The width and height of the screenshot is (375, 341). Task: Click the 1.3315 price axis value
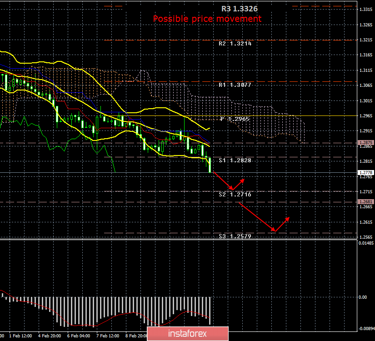click(366, 10)
